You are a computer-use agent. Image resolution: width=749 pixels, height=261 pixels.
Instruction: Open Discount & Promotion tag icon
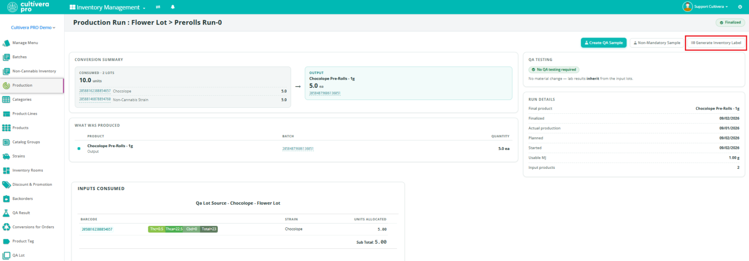point(6,185)
